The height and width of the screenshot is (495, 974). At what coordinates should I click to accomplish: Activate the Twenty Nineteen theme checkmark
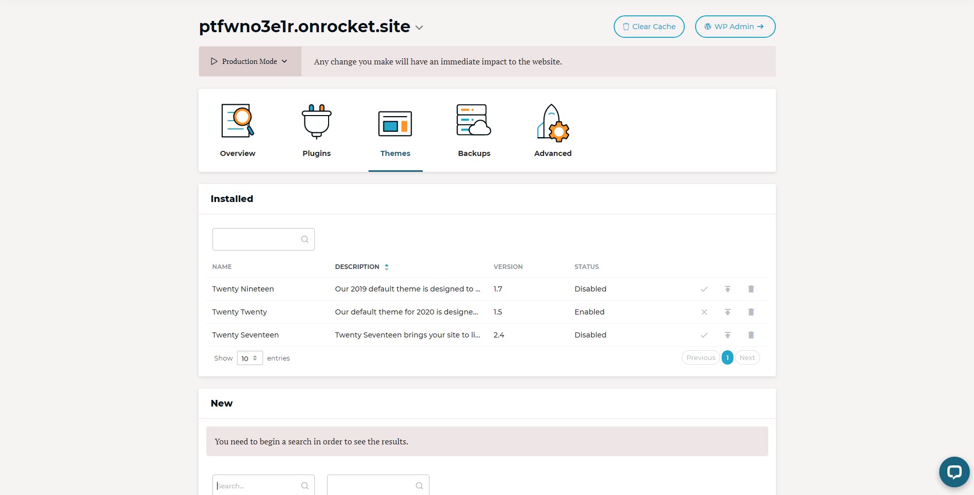click(x=704, y=289)
